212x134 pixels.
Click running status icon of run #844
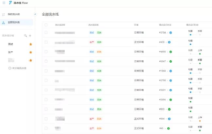coord(169,119)
